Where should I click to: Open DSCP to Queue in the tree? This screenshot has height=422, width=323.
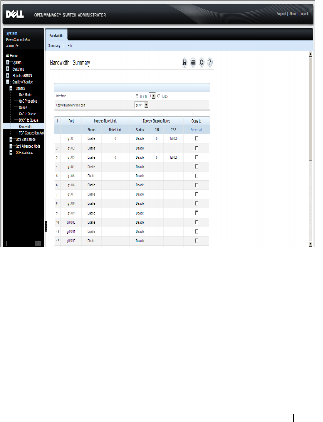(28, 120)
